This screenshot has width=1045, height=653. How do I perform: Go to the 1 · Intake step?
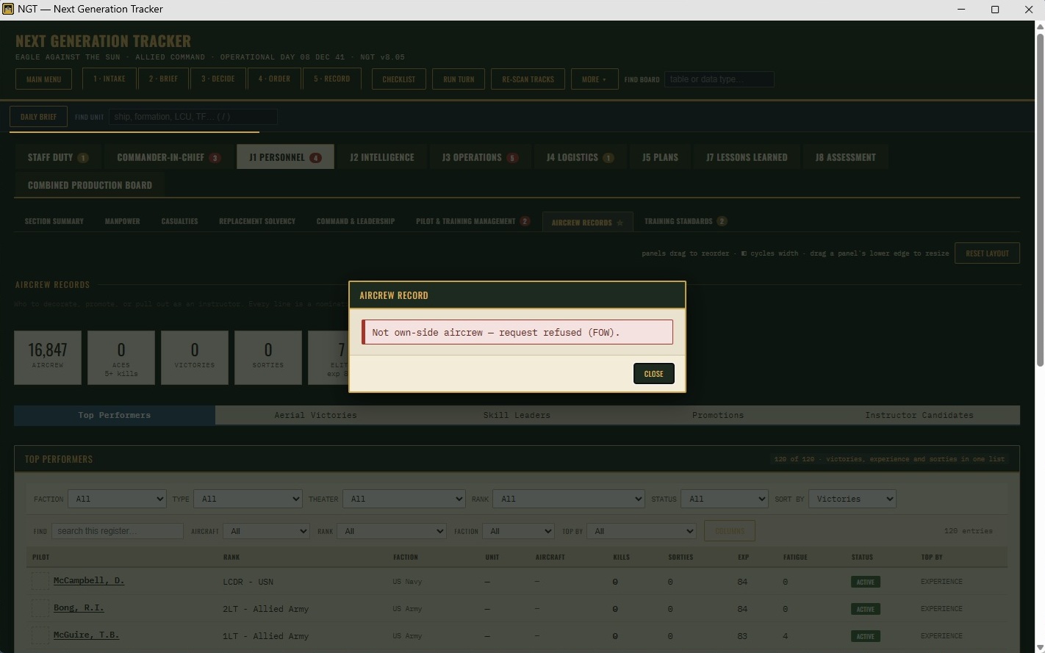(x=109, y=79)
